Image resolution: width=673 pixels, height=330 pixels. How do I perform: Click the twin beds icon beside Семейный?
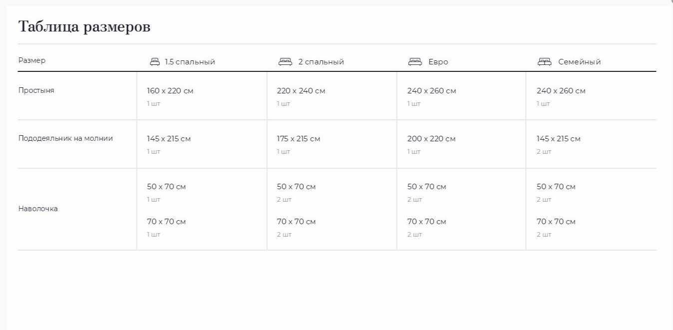(x=545, y=61)
